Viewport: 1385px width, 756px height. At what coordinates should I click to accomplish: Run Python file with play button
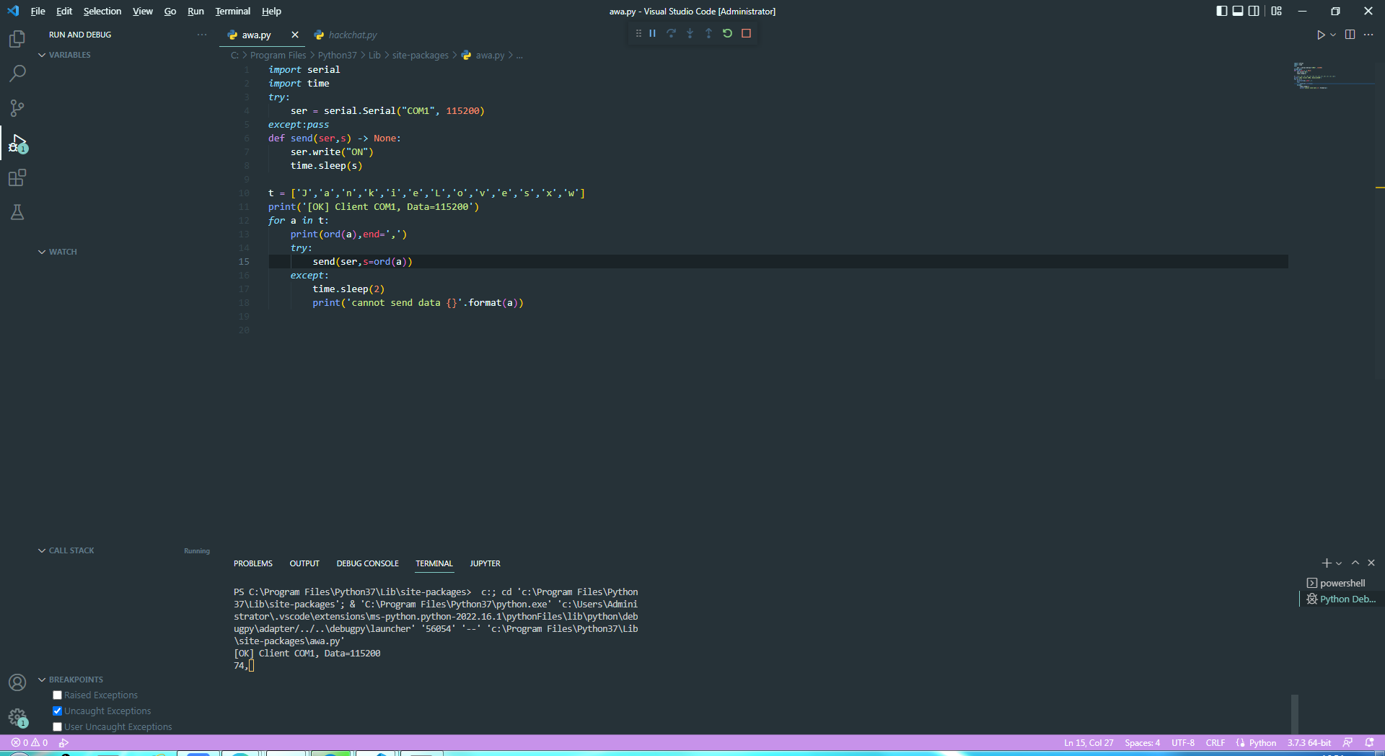click(1320, 35)
